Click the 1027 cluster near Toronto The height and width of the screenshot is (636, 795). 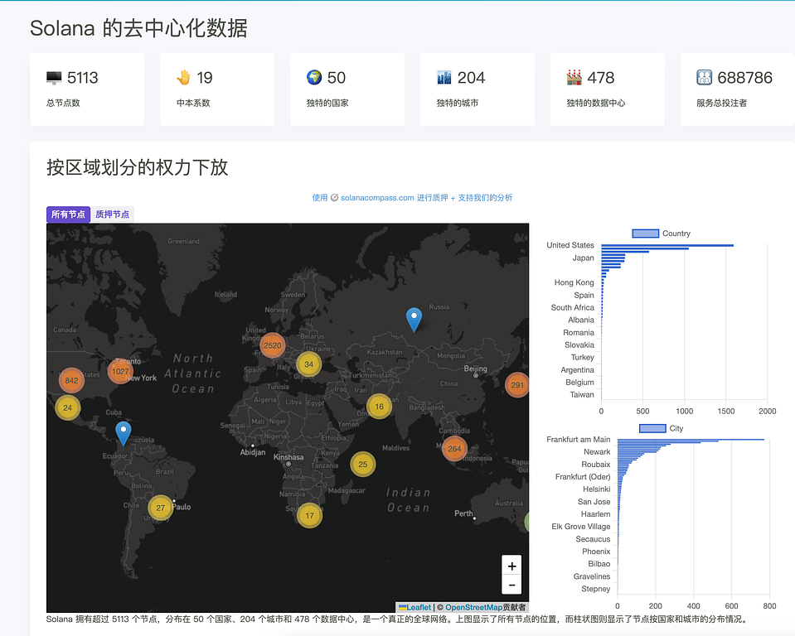[120, 372]
